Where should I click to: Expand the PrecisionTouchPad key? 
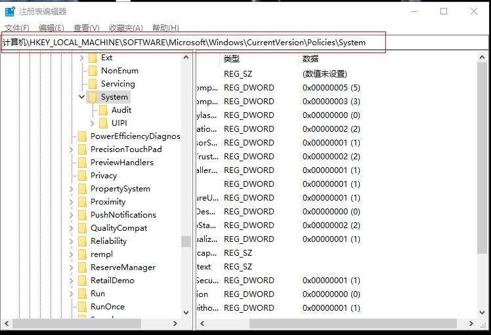click(x=72, y=149)
